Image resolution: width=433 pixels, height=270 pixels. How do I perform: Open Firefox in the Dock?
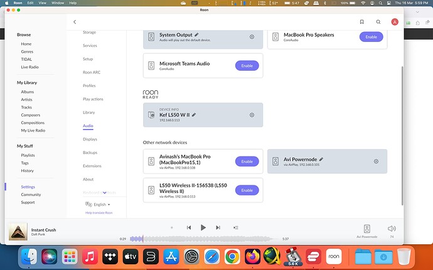tap(252, 256)
